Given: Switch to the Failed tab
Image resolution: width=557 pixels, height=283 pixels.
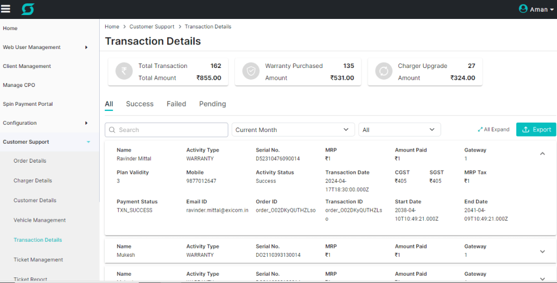Looking at the screenshot, I should [176, 104].
